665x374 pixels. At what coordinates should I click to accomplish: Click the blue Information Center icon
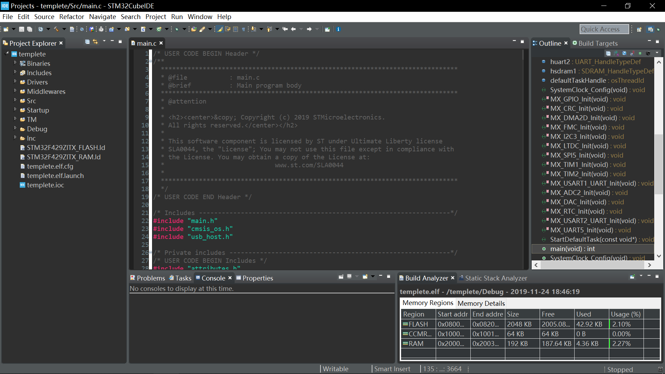(x=338, y=29)
